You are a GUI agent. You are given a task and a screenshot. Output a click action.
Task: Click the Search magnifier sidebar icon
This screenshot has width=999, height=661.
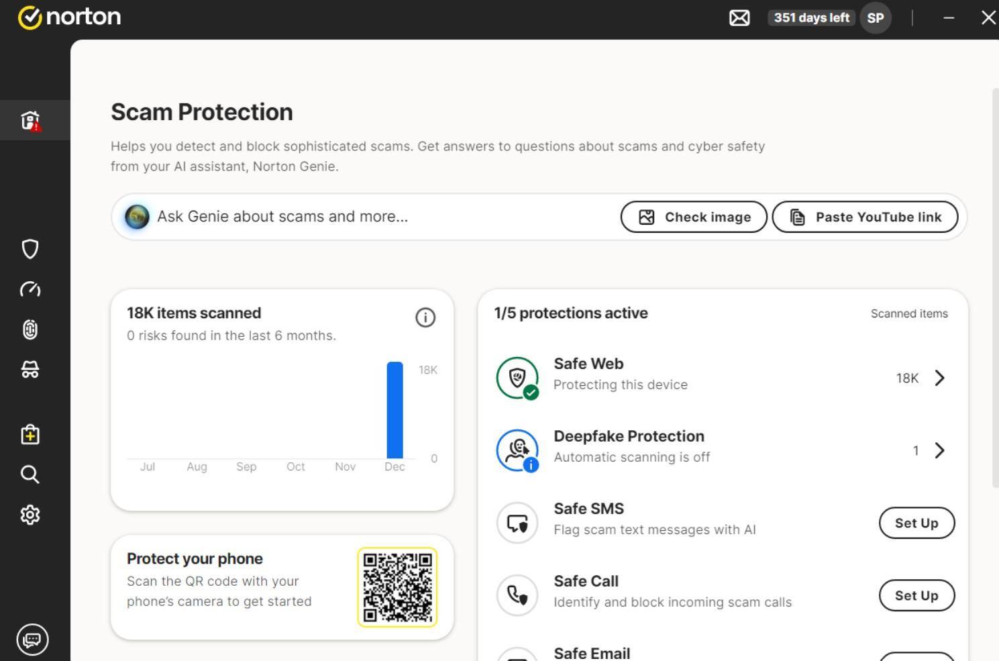(30, 474)
